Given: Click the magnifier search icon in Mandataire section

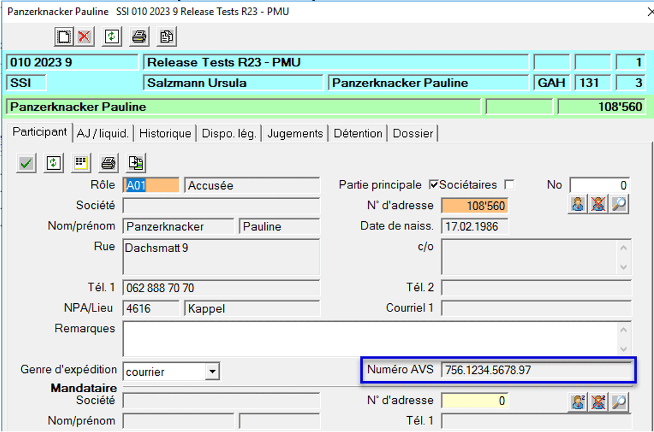Looking at the screenshot, I should (619, 402).
